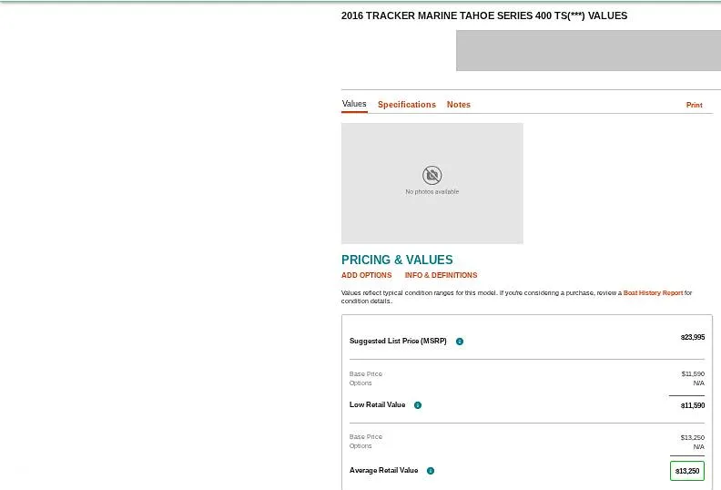Click the ADD OPTIONS link

pyautogui.click(x=366, y=275)
